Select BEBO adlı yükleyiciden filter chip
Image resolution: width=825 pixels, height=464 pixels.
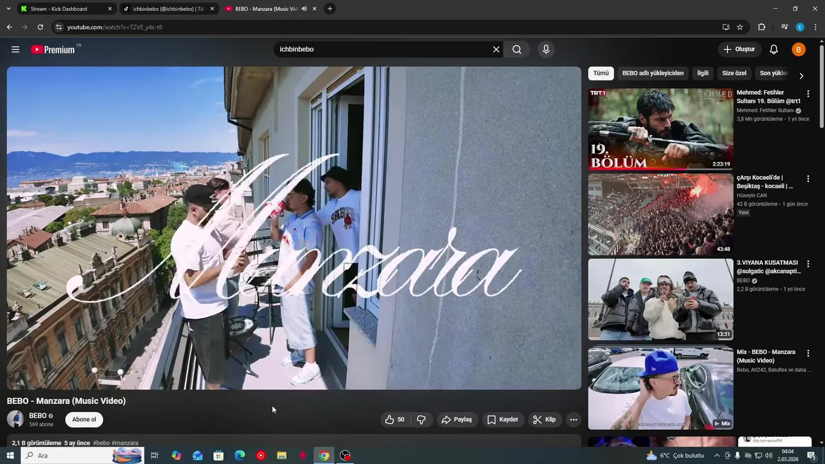653,73
